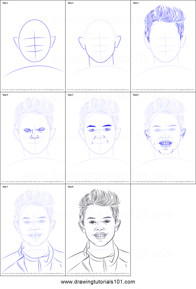This screenshot has height=289, width=196.
Task: Select the Step 4 eyes and nose panel
Action: coord(33,138)
